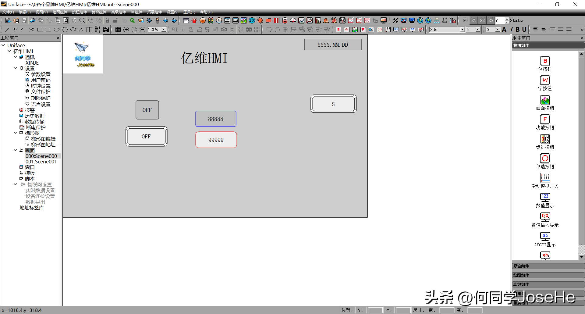Open the 125% zoom level dropdown
The image size is (585, 314).
[164, 30]
